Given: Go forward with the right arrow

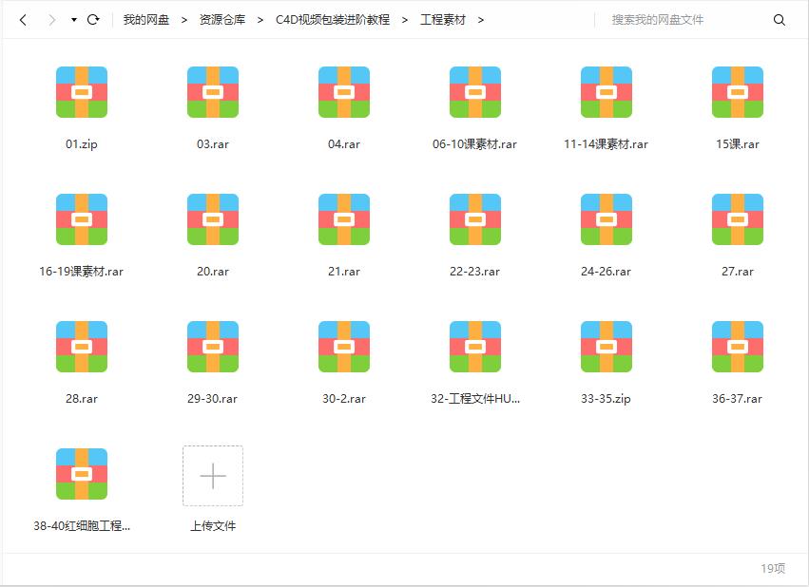Looking at the screenshot, I should coord(51,20).
